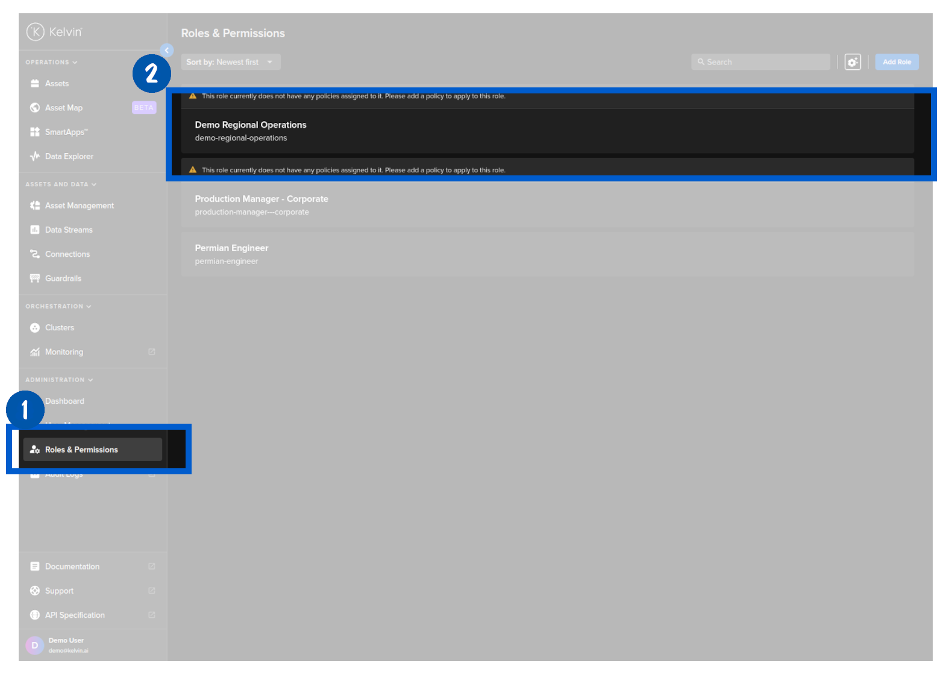Open the Connections icon
Image resolution: width=952 pixels, height=675 pixels.
[x=35, y=254]
